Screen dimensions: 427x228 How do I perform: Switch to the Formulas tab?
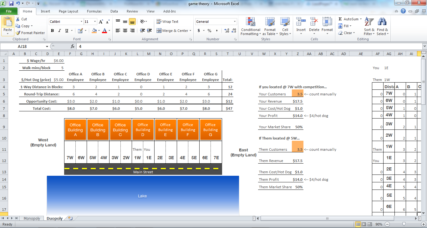pos(94,11)
